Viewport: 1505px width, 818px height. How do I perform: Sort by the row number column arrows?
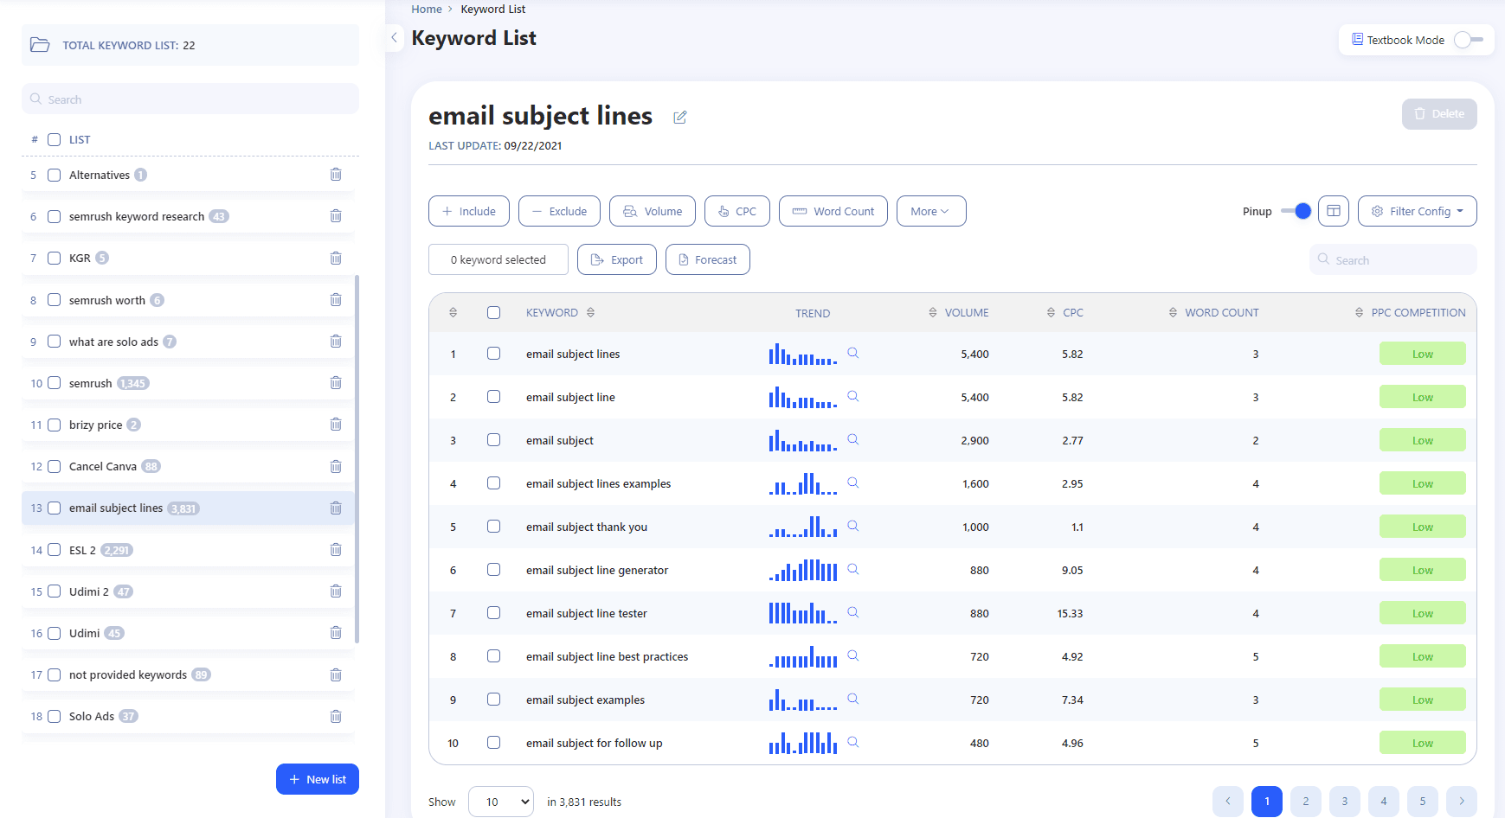click(453, 313)
